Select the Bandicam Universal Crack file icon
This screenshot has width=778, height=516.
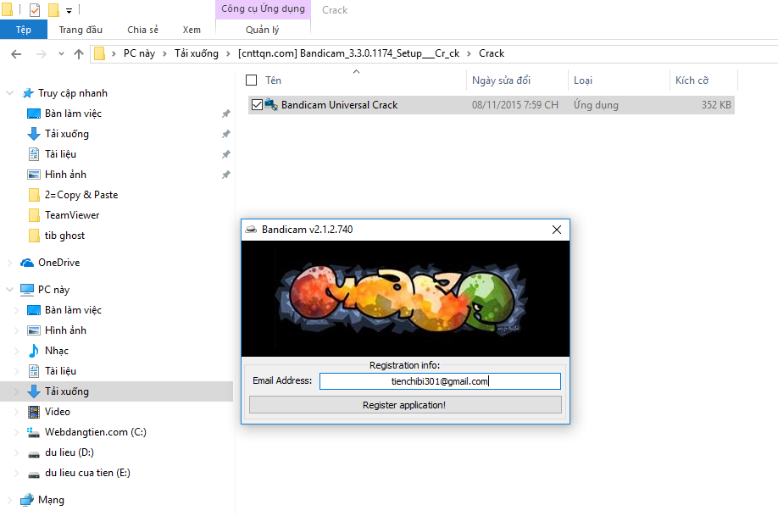pyautogui.click(x=271, y=105)
